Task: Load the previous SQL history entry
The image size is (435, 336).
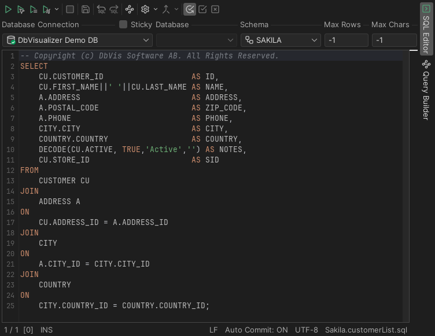Action: (x=101, y=9)
